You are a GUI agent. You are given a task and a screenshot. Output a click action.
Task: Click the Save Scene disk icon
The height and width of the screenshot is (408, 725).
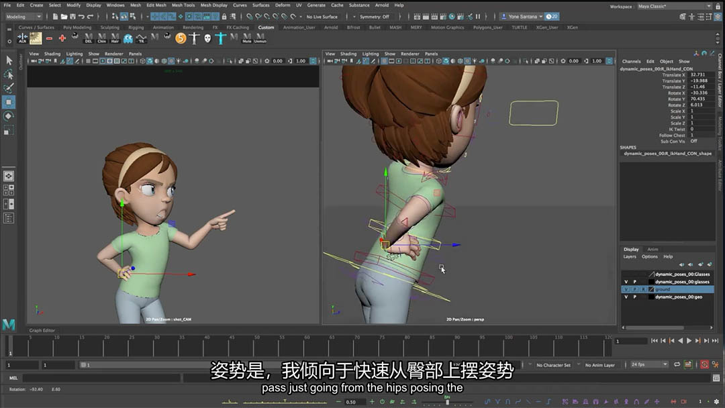[x=72, y=17]
